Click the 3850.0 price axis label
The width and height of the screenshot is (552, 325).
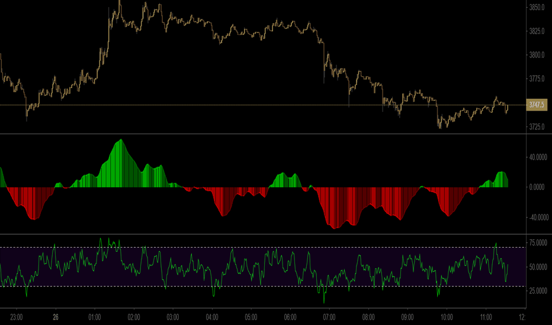537,7
